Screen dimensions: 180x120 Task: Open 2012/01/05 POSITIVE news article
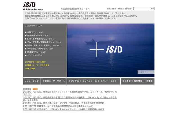64,103
